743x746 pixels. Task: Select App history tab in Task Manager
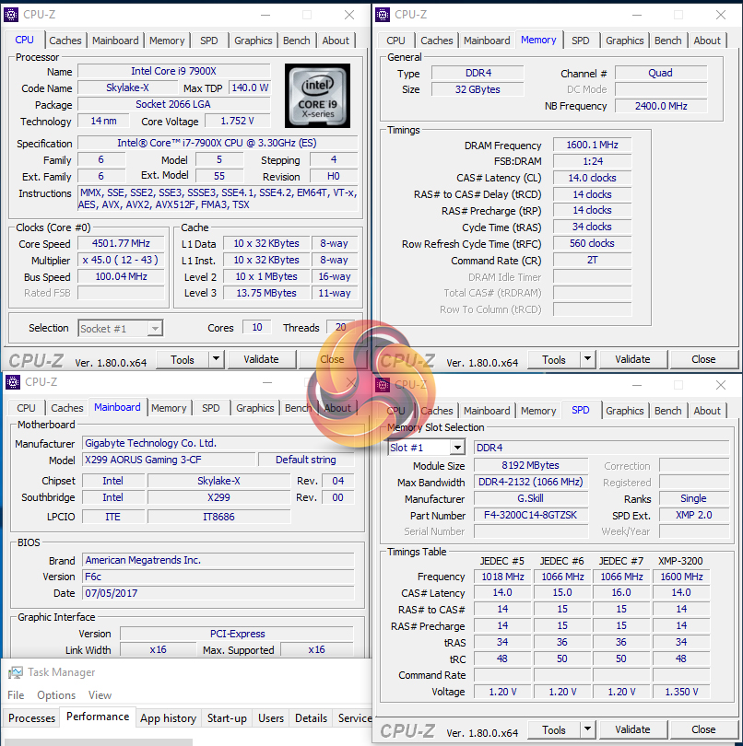[x=168, y=718]
